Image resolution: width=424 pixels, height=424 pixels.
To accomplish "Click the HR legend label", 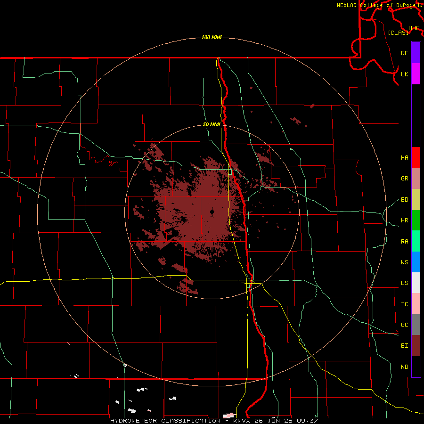I will click(404, 220).
